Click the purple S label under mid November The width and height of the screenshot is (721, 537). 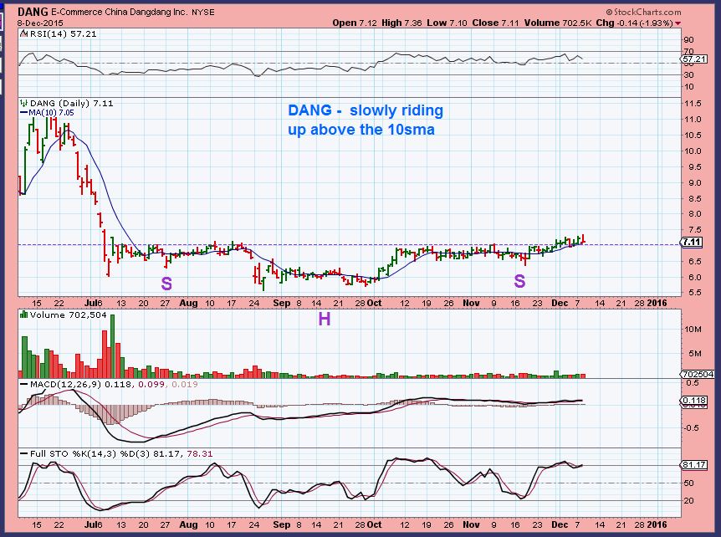(x=519, y=281)
